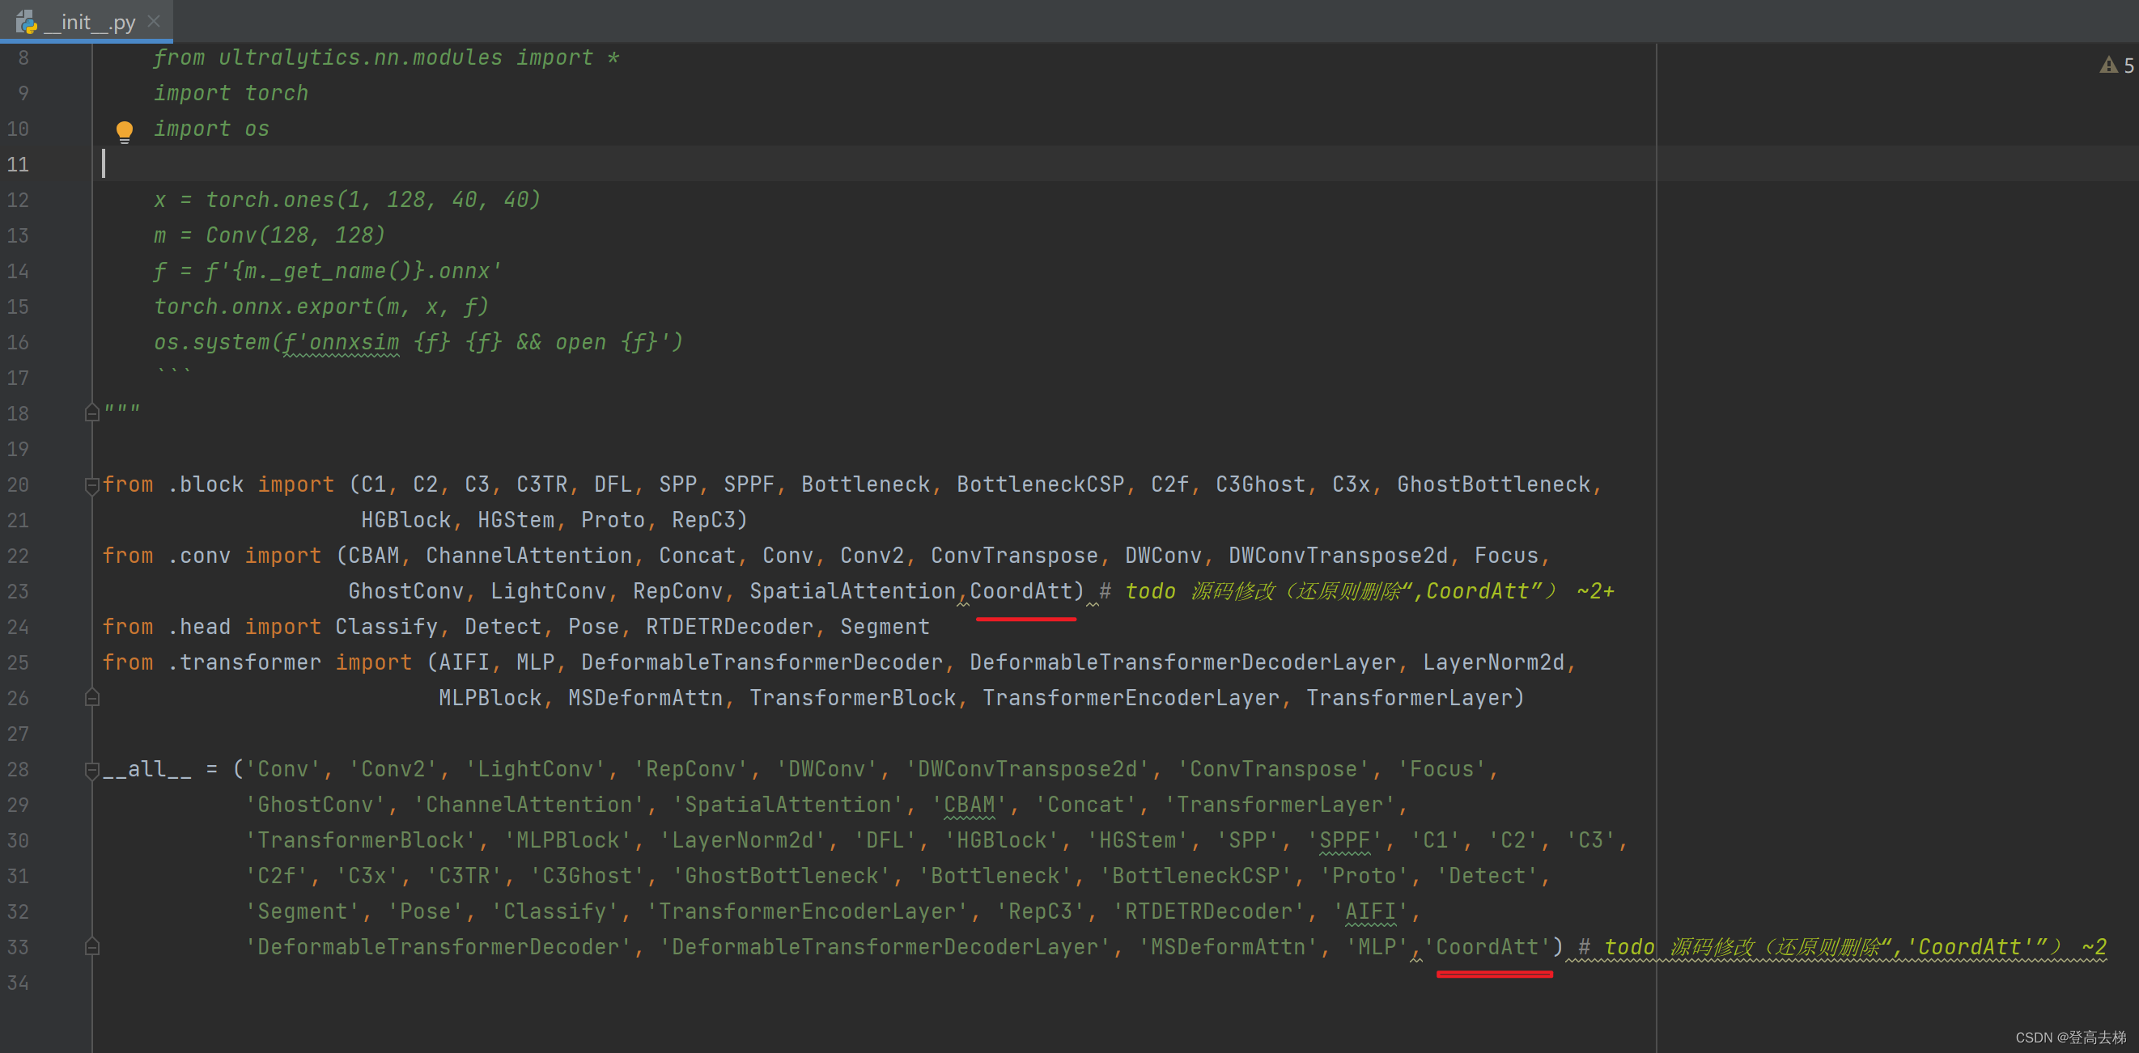
Task: Click the todo comment on line 23
Action: (x=1358, y=592)
